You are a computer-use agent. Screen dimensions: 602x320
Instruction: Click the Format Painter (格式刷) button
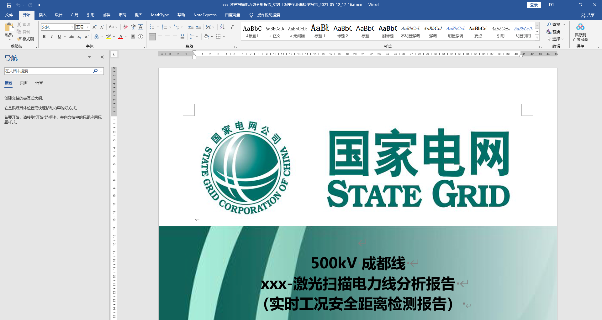tap(25, 39)
